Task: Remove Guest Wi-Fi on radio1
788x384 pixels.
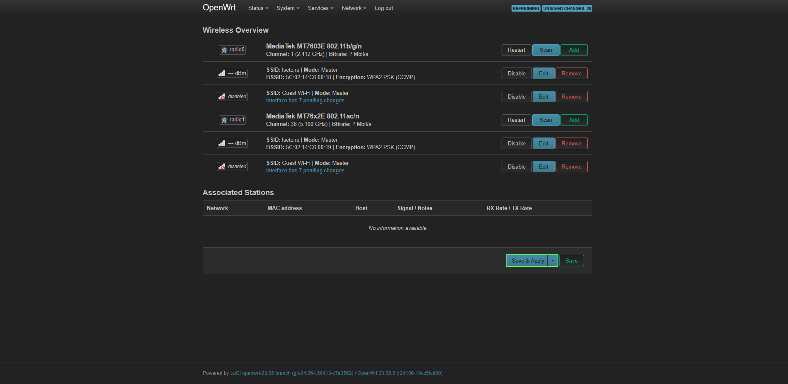Action: [x=571, y=167]
